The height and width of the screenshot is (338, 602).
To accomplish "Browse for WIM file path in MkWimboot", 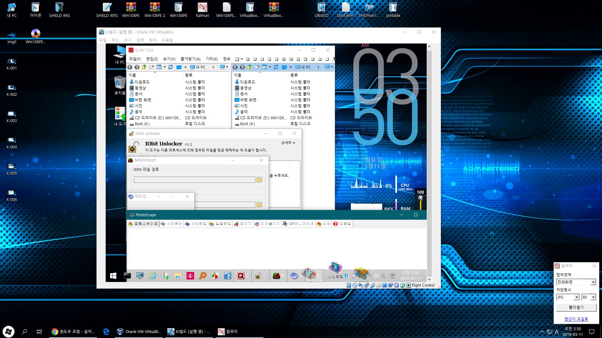I will tap(259, 180).
